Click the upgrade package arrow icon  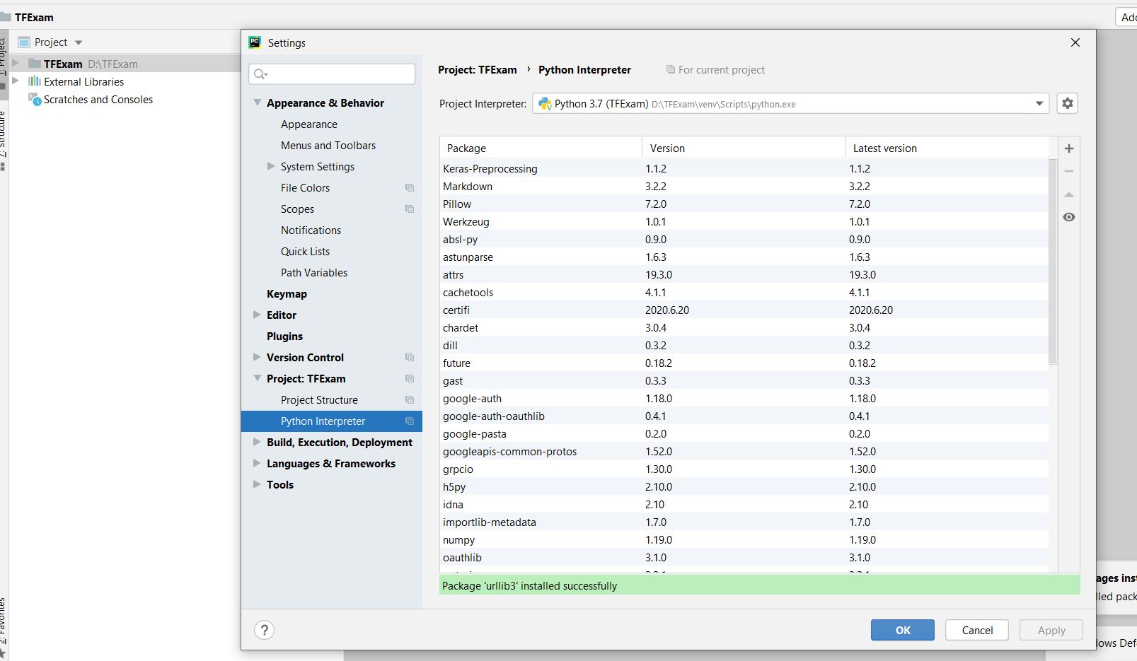tap(1069, 194)
